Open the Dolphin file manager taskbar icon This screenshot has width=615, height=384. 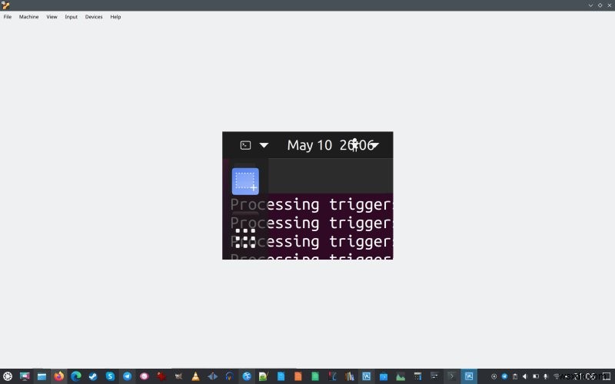pyautogui.click(x=42, y=376)
